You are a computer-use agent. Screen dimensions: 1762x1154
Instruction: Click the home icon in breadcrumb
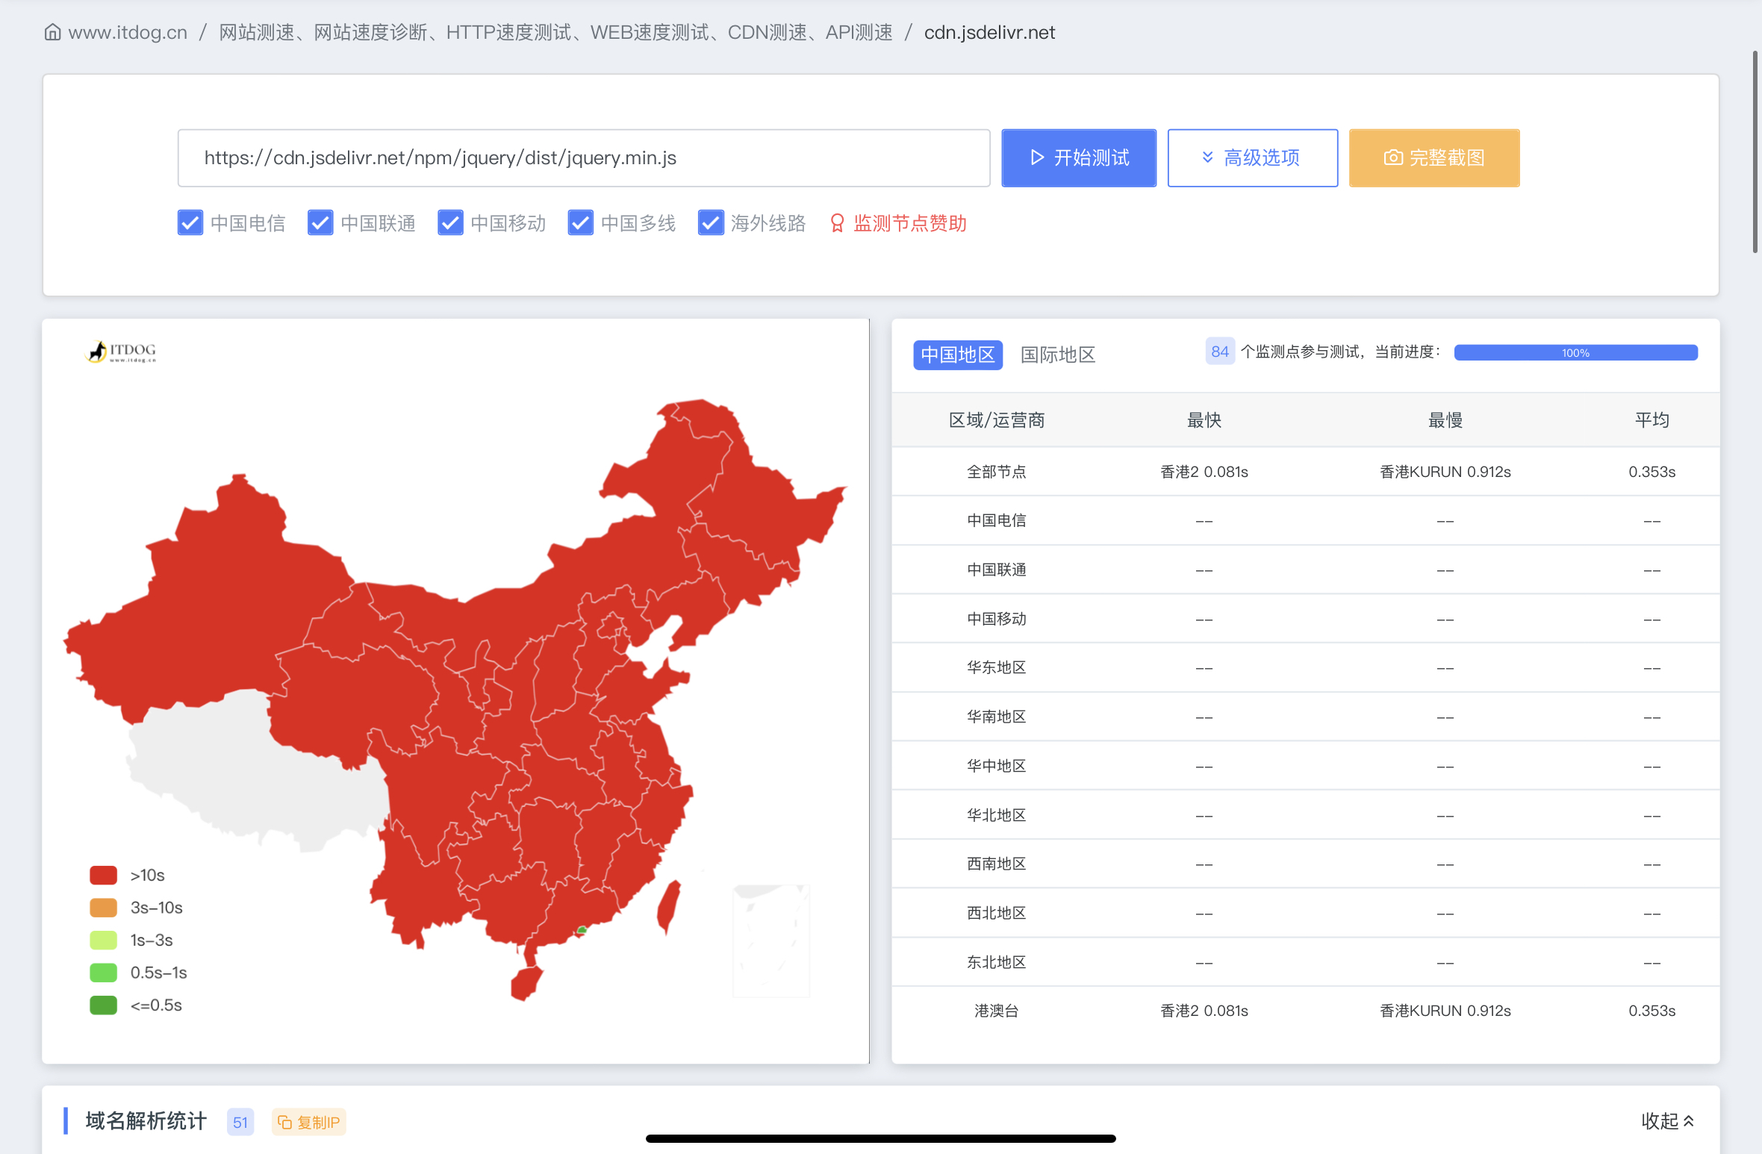coord(52,32)
